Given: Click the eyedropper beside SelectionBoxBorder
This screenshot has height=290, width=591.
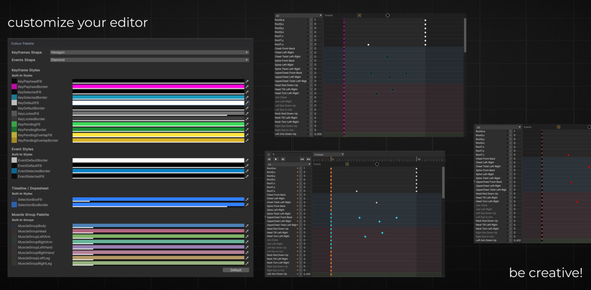Looking at the screenshot, I should [x=247, y=204].
